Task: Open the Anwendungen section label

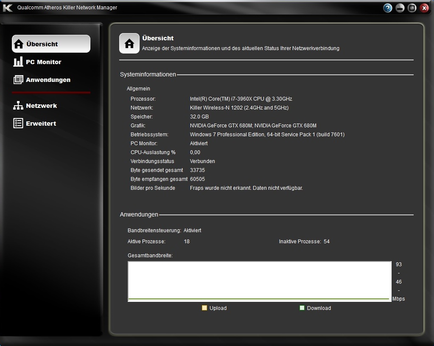Action: pyautogui.click(x=48, y=80)
